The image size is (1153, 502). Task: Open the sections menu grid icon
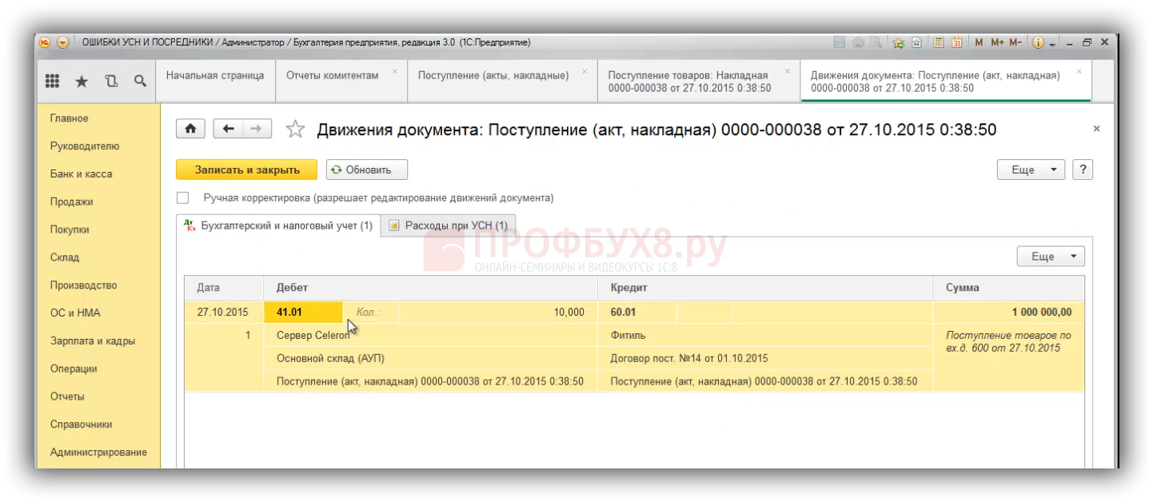coord(52,81)
